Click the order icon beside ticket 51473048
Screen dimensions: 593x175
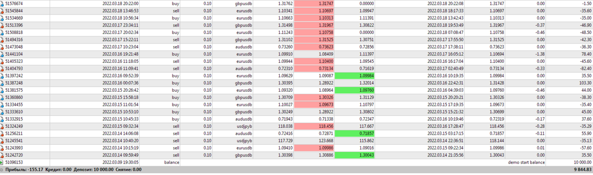2,47
